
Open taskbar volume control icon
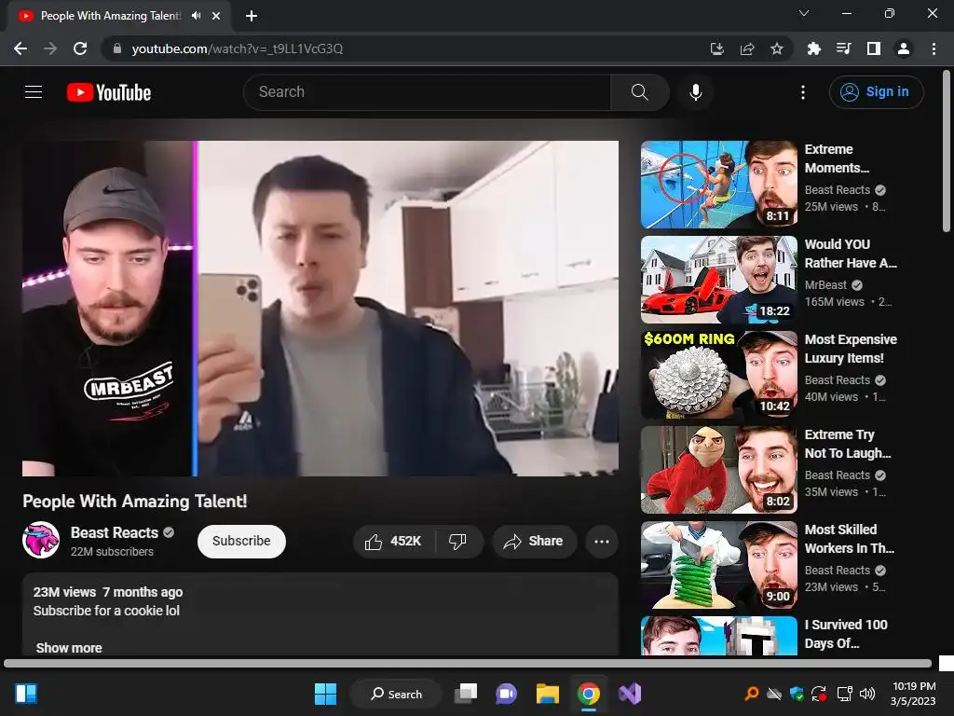(x=867, y=694)
